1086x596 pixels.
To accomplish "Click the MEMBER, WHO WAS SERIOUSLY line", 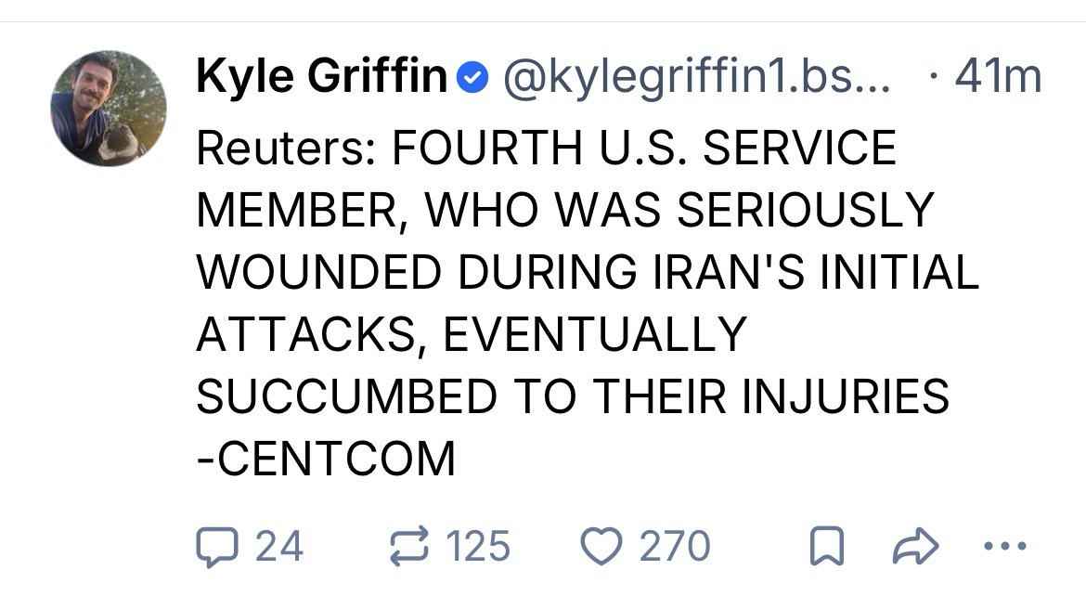I will 564,210.
